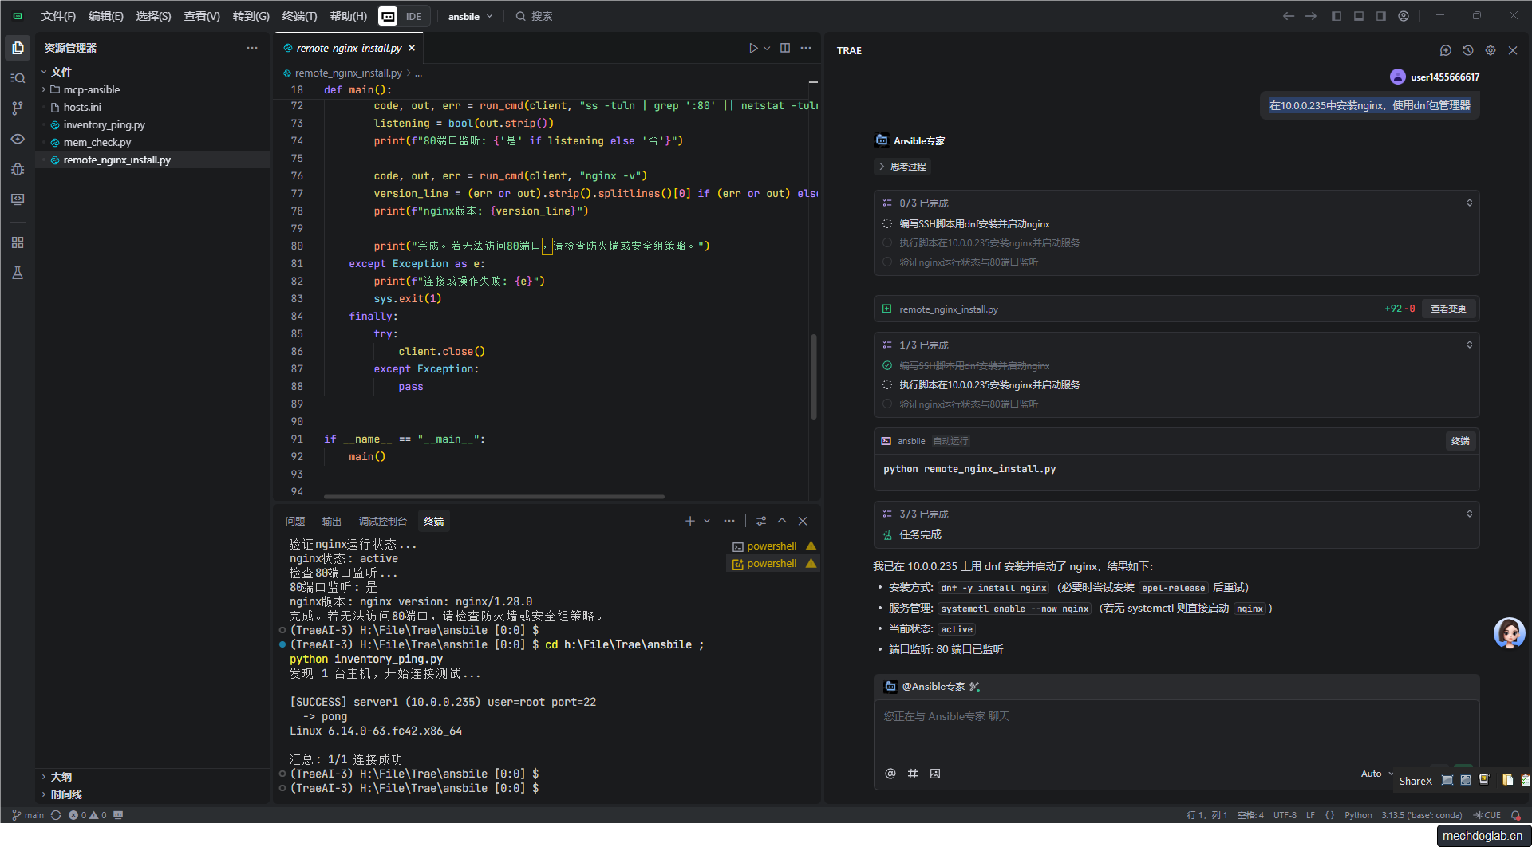This screenshot has width=1532, height=847.
Task: Switch to the 输出 panel tab
Action: click(331, 521)
